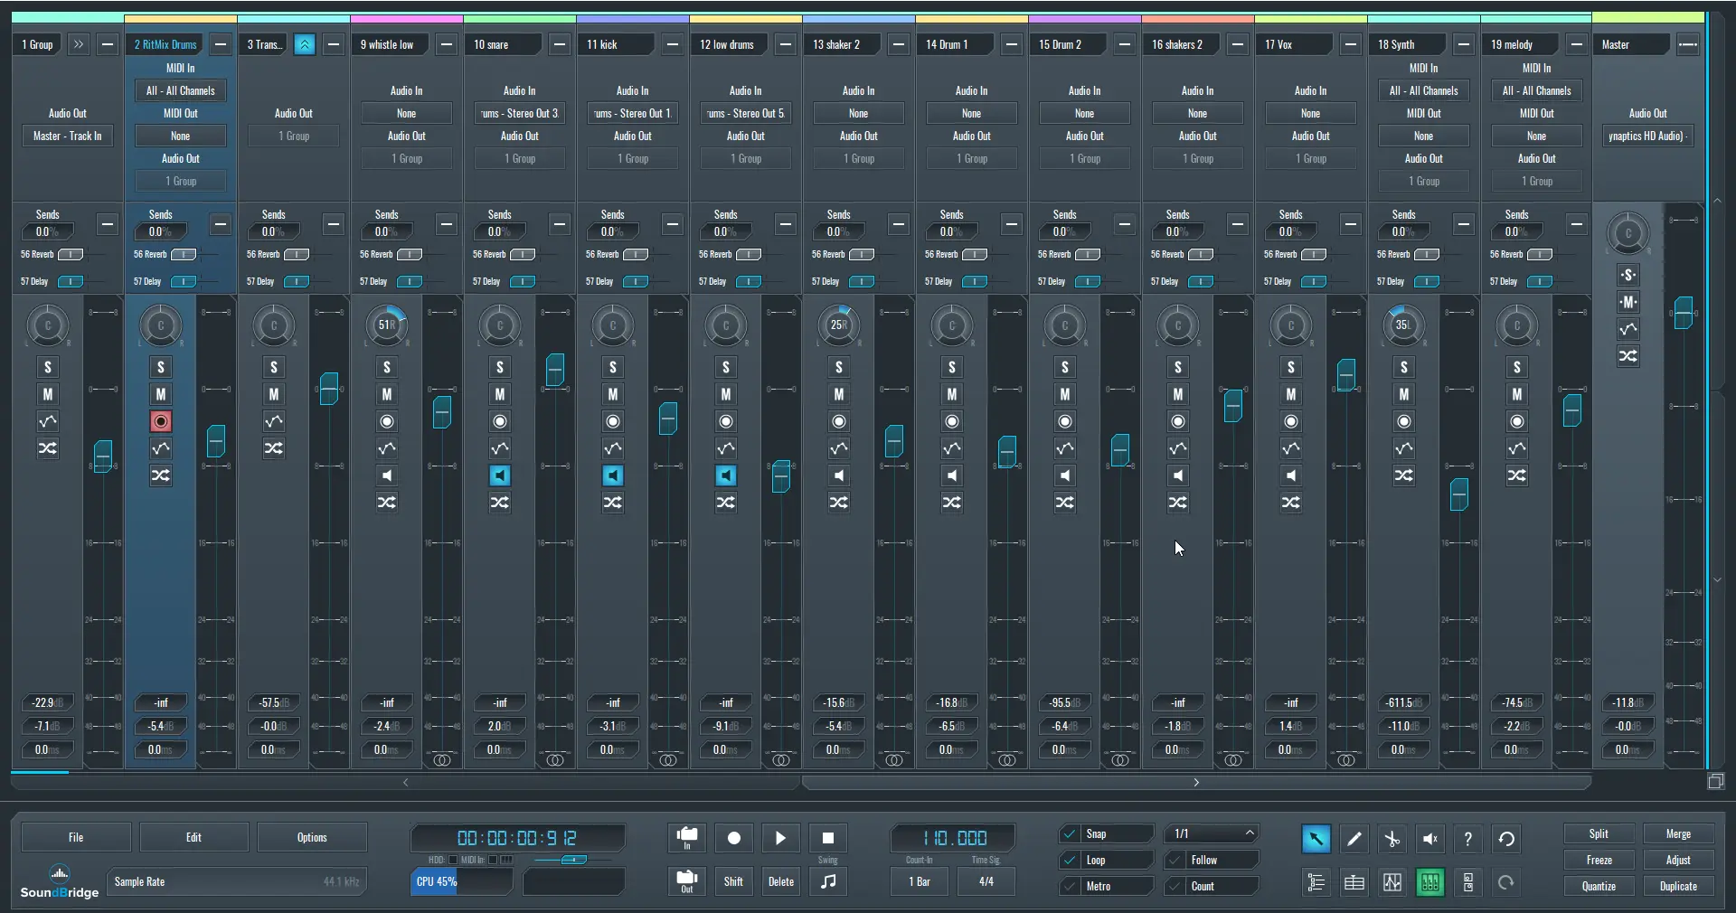The image size is (1736, 913).
Task: Toggle monitor speaker on 12 low drums
Action: pyautogui.click(x=726, y=475)
